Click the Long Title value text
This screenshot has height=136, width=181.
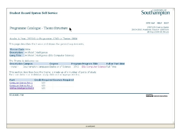[50, 55]
